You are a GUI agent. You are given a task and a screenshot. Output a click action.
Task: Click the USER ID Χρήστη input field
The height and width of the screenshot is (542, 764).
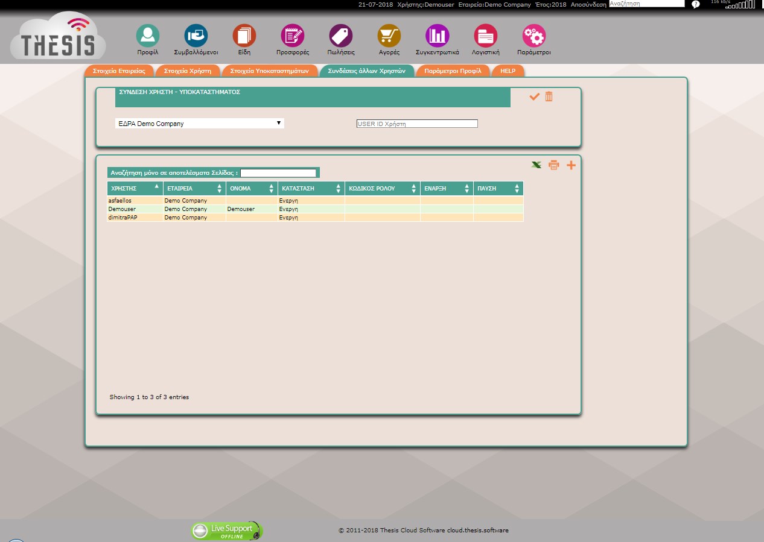[417, 124]
